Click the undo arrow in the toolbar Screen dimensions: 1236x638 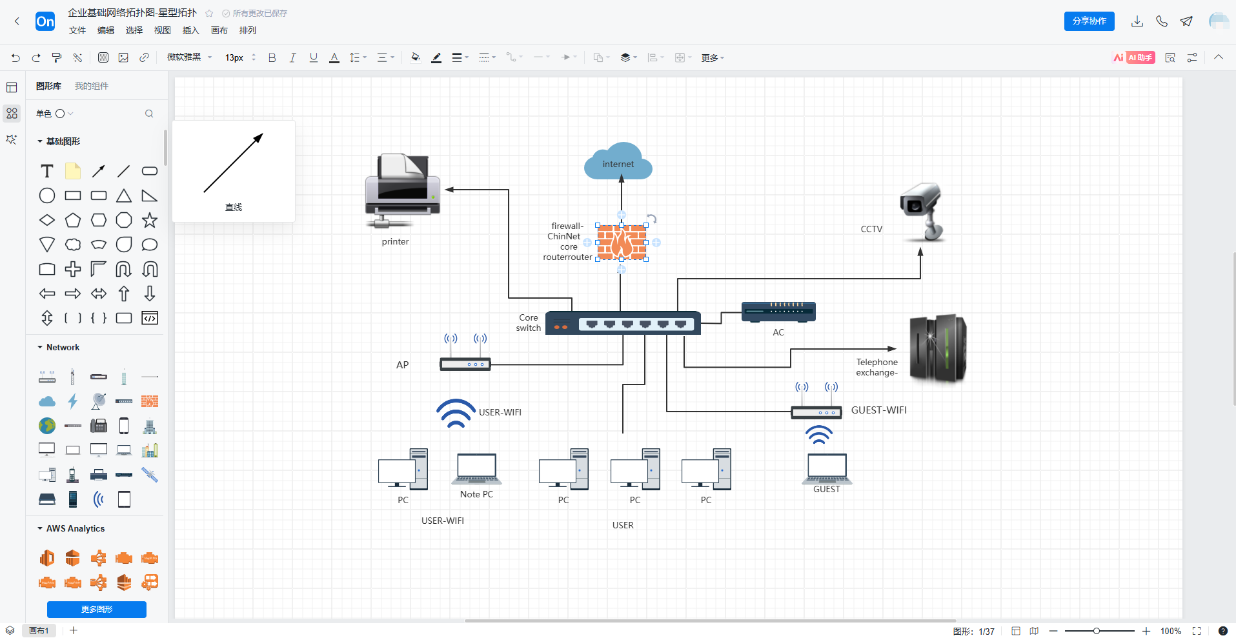click(15, 57)
